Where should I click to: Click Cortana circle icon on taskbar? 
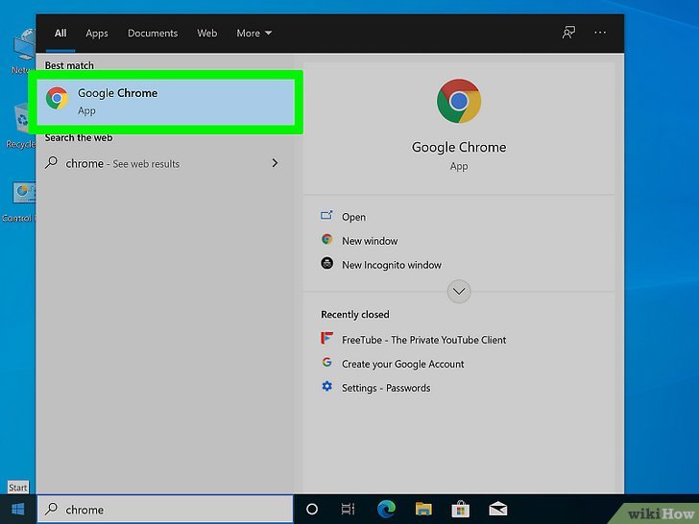click(x=312, y=510)
